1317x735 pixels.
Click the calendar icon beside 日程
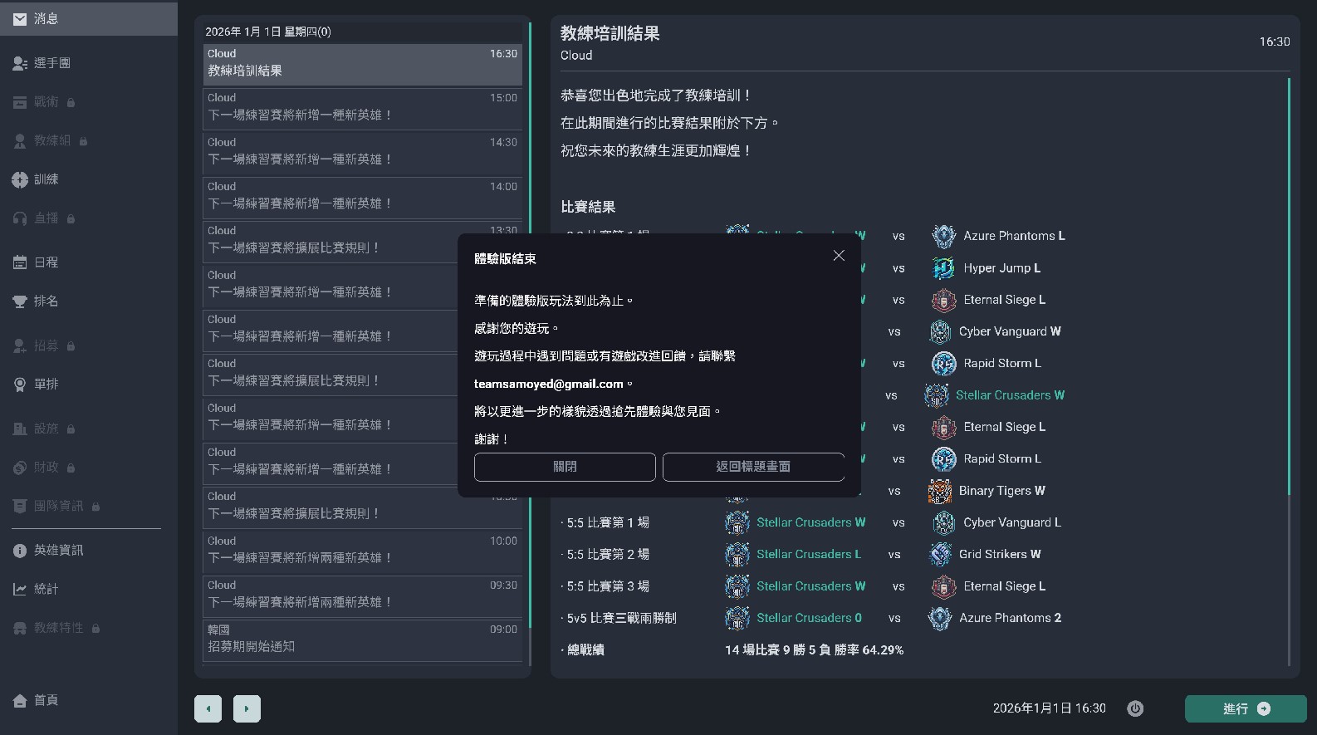[x=20, y=262]
